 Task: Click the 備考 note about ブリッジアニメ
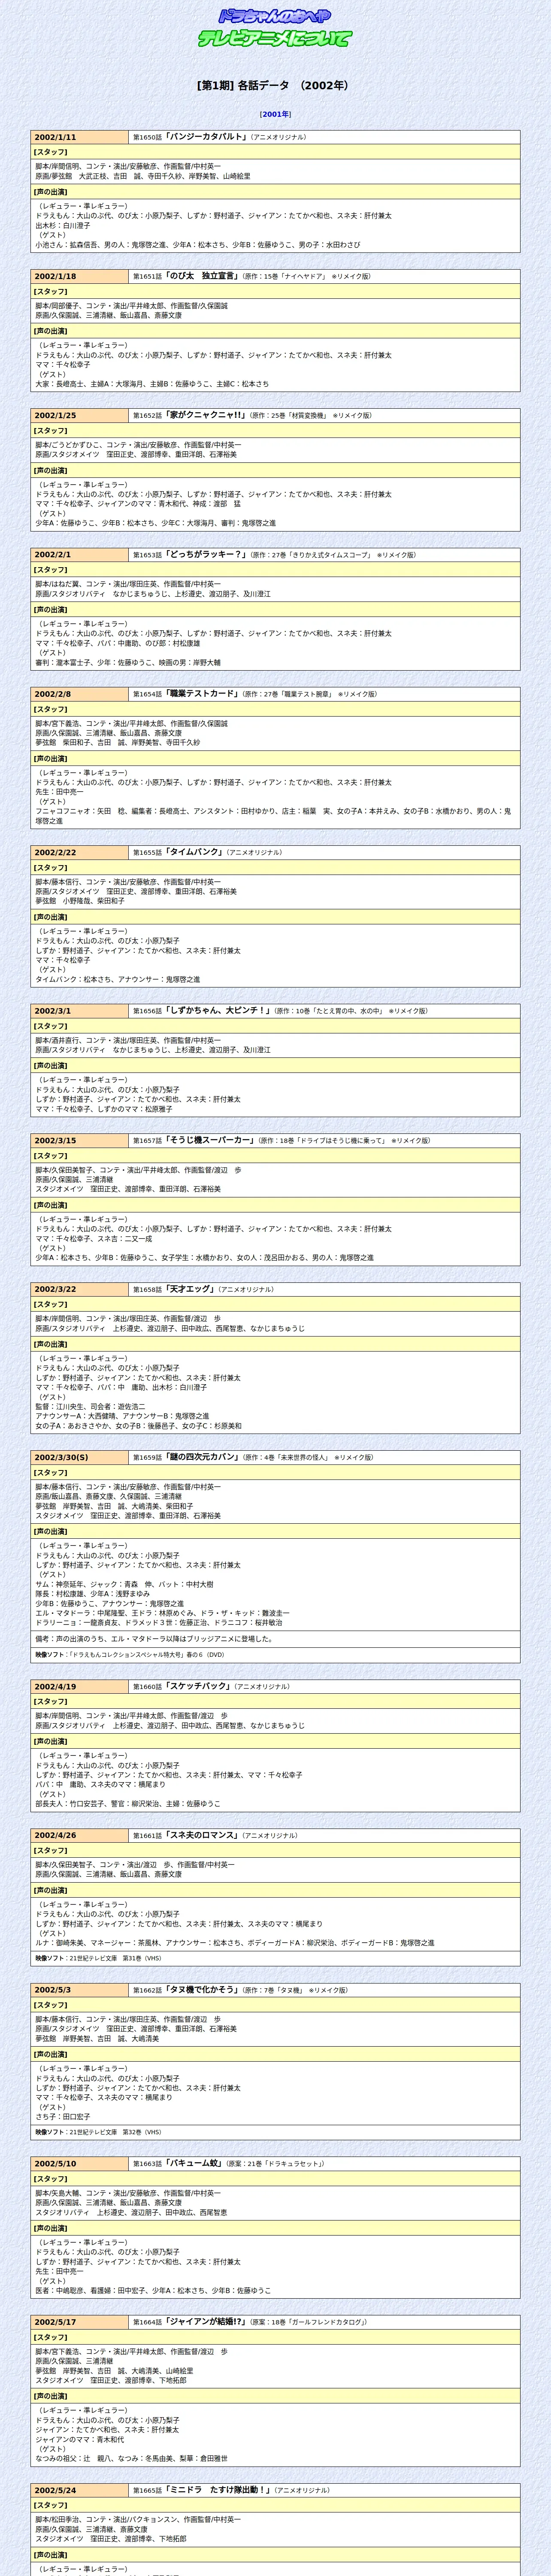(275, 1639)
